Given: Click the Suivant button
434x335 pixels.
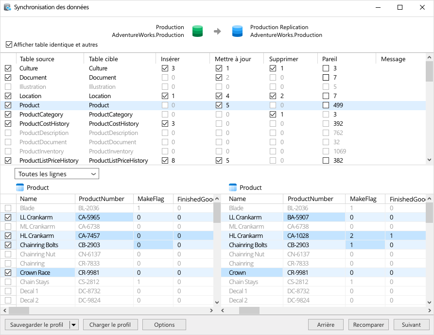Looking at the screenshot, I should click(x=411, y=325).
